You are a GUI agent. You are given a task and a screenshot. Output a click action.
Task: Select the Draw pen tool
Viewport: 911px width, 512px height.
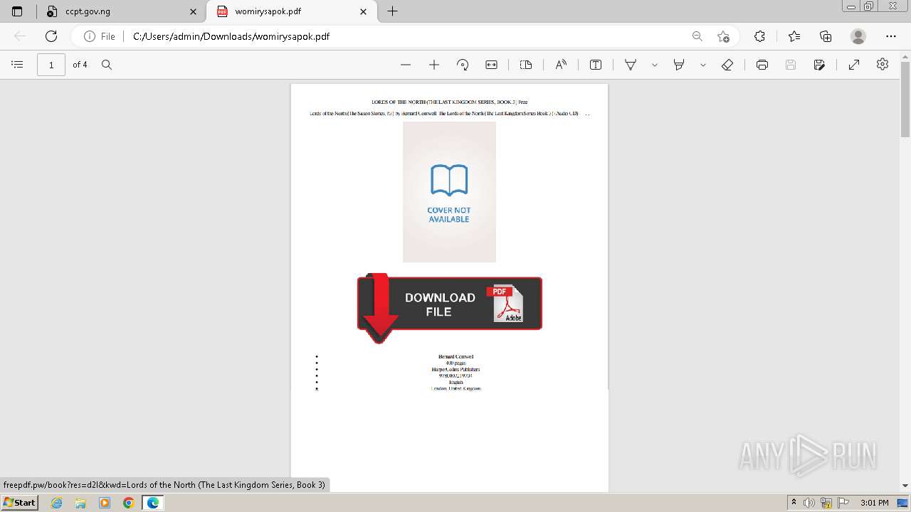(x=631, y=65)
